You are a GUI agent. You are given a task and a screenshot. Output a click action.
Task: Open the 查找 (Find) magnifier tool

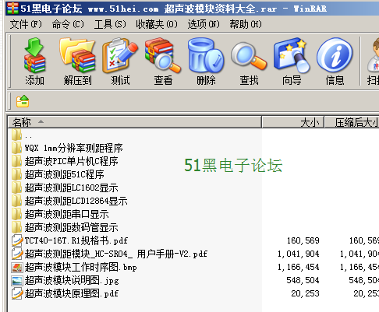(x=249, y=61)
